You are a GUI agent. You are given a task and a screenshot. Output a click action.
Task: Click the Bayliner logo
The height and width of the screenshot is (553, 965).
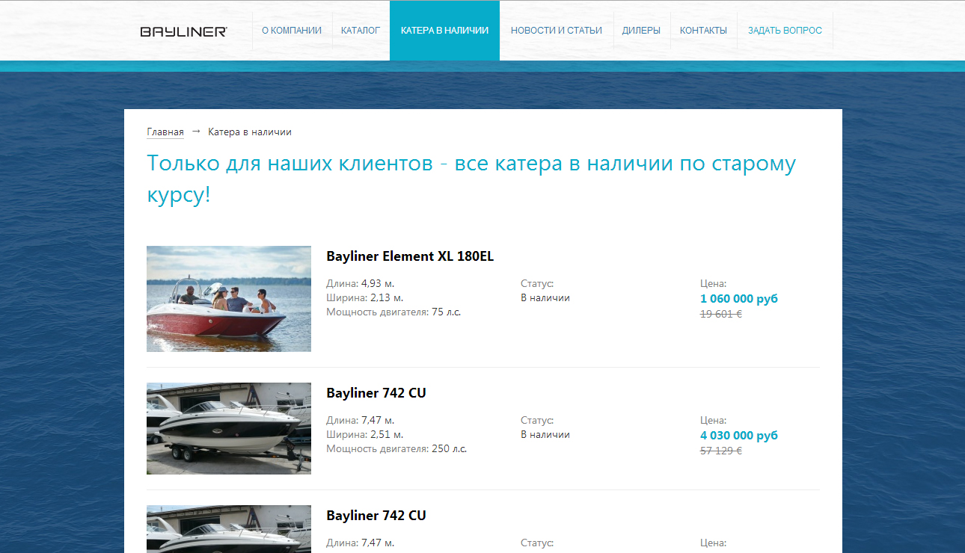pyautogui.click(x=183, y=31)
